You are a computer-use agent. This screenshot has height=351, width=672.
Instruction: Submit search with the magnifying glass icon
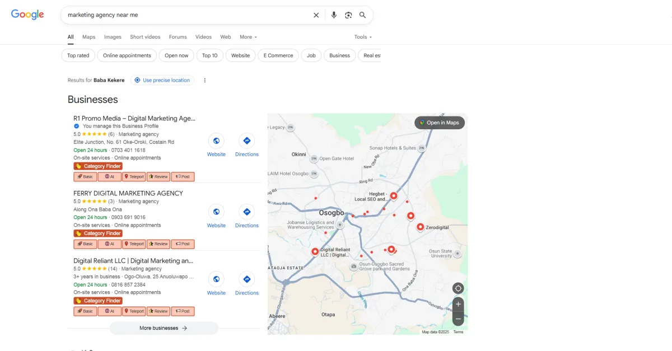point(363,15)
